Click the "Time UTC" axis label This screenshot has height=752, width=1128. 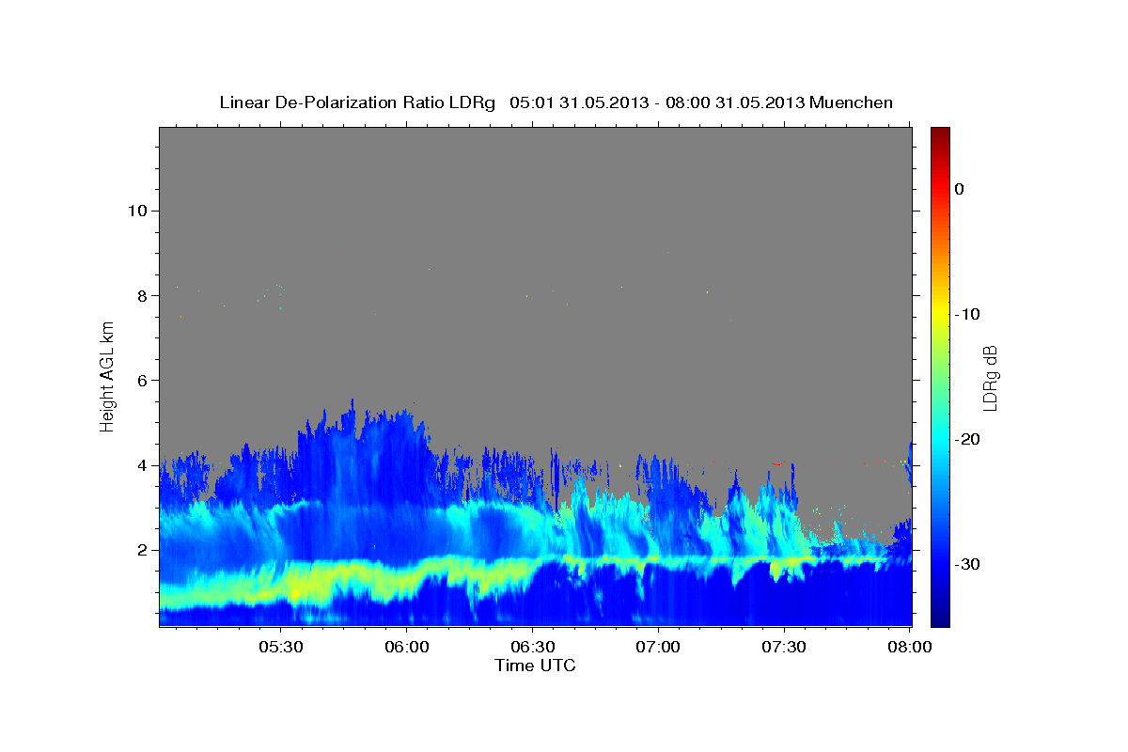click(535, 666)
